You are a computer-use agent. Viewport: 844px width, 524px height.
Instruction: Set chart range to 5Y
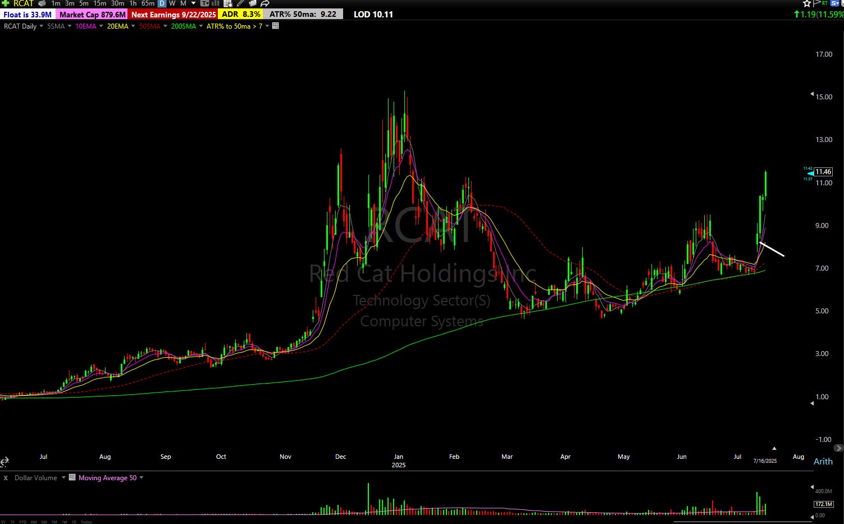(3, 522)
